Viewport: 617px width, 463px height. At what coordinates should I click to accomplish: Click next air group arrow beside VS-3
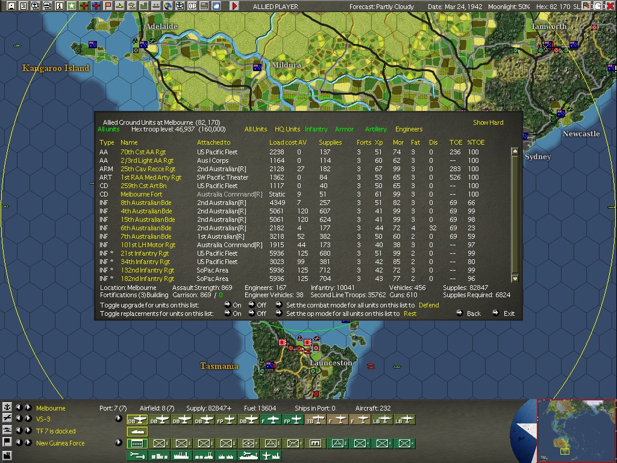point(28,418)
